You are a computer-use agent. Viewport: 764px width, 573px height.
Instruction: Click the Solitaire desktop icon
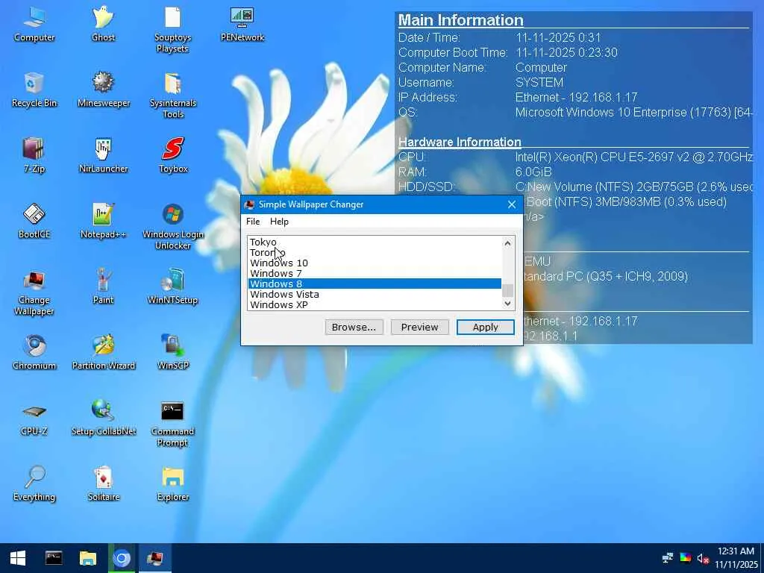point(103,484)
